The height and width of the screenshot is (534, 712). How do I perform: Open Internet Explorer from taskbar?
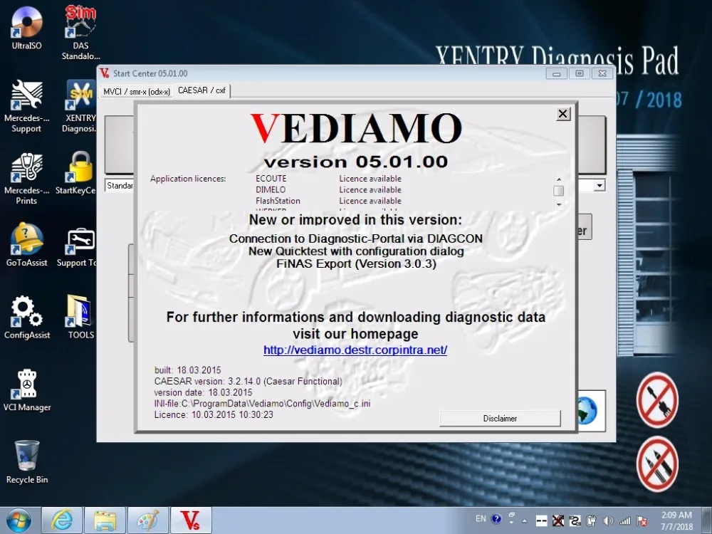62,520
